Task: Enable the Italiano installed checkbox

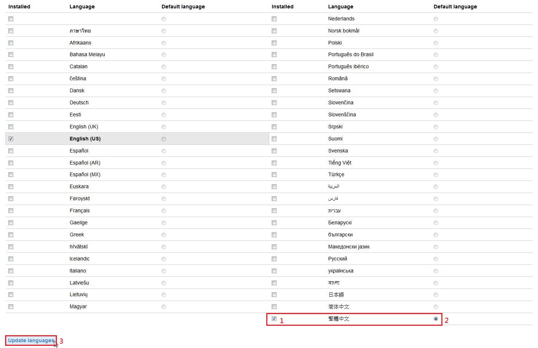Action: 11,271
